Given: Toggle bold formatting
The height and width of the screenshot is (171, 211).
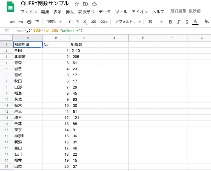Looking at the screenshot, I should click(171, 22).
